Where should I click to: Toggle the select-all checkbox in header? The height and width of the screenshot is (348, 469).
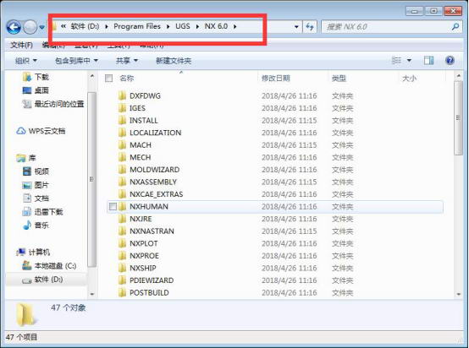pyautogui.click(x=108, y=79)
